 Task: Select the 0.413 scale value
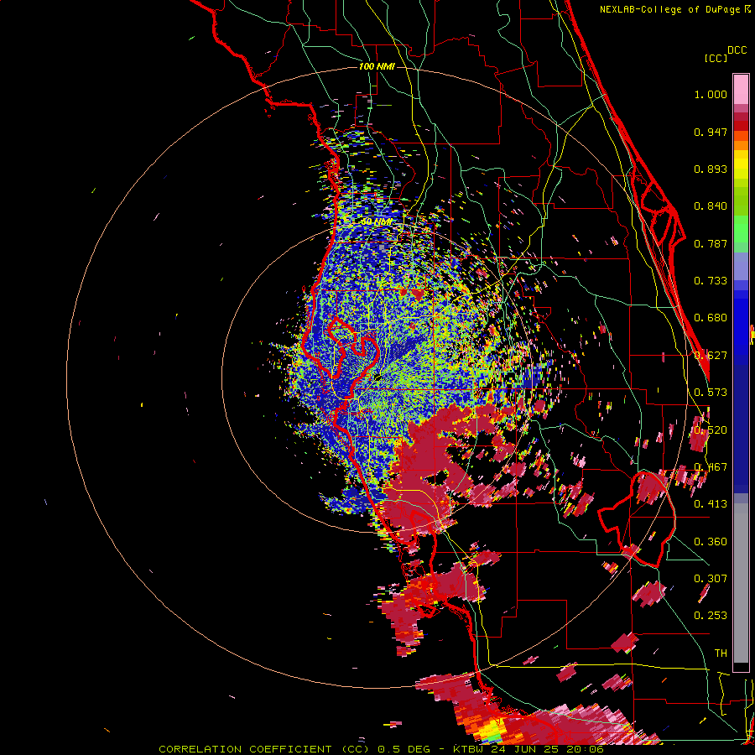pos(711,504)
